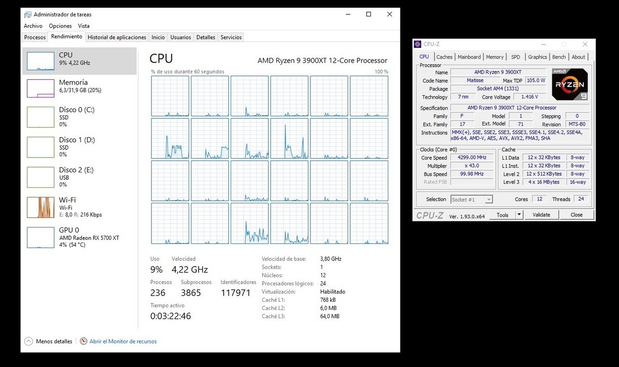Click the Tiempo activo 0:03:22:46 value
Viewport: 619px width, 367px height.
171,316
